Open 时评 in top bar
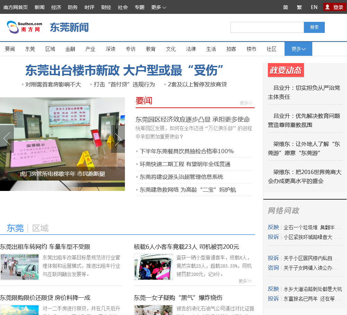The width and height of the screenshot is (347, 315). (90, 7)
